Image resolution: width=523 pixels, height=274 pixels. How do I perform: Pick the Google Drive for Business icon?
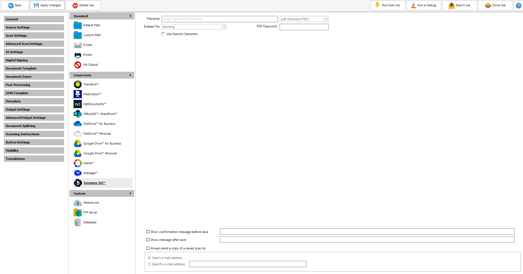tap(78, 143)
